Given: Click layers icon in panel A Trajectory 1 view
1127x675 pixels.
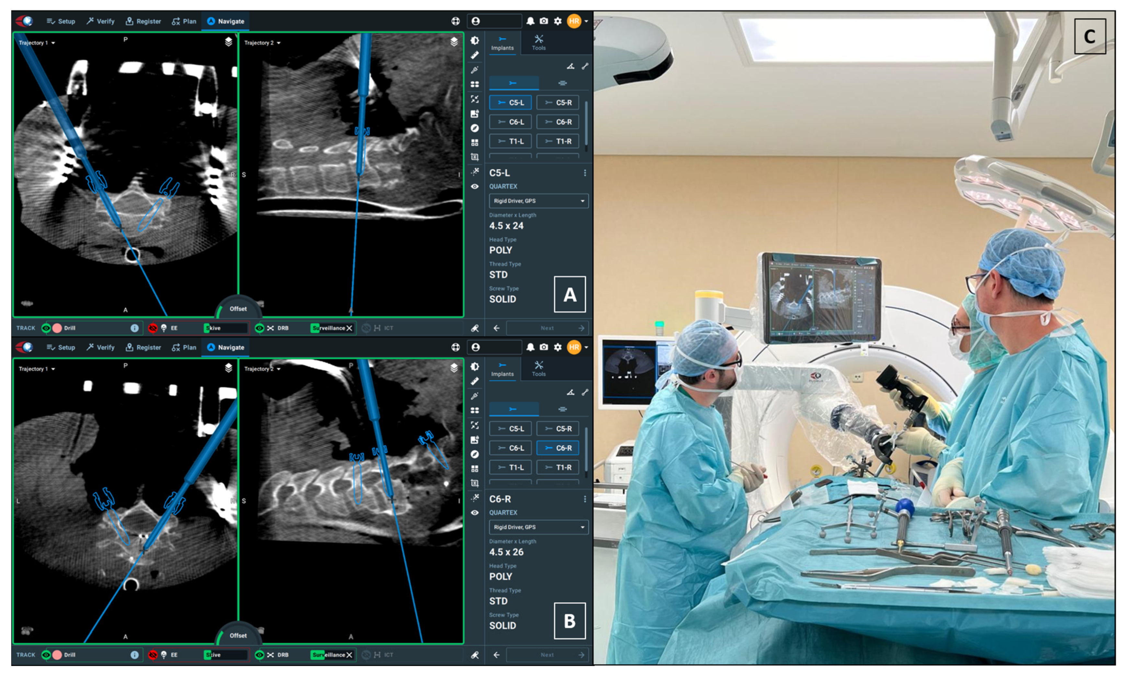Looking at the screenshot, I should point(228,42).
